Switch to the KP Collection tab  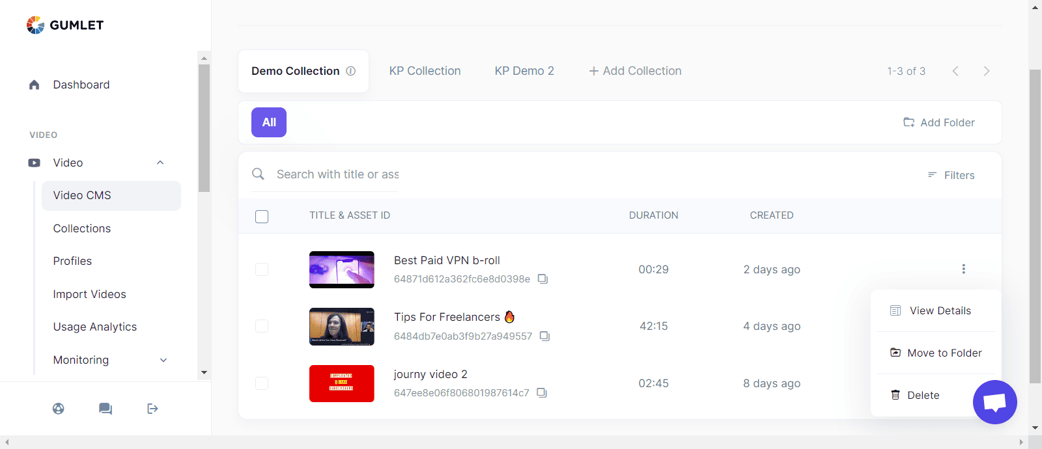[x=425, y=71]
